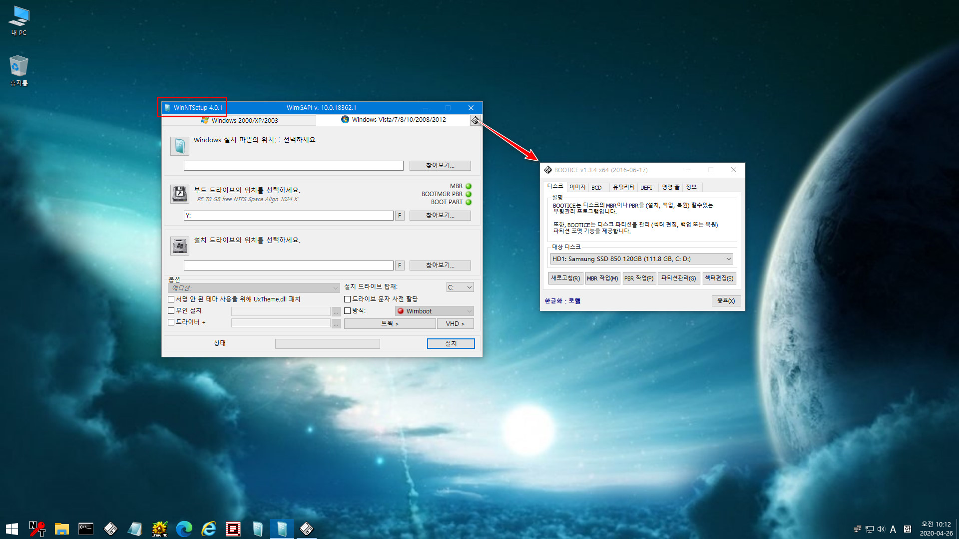Open the Notepad taskbar icon
The width and height of the screenshot is (959, 539).
pyautogui.click(x=135, y=529)
